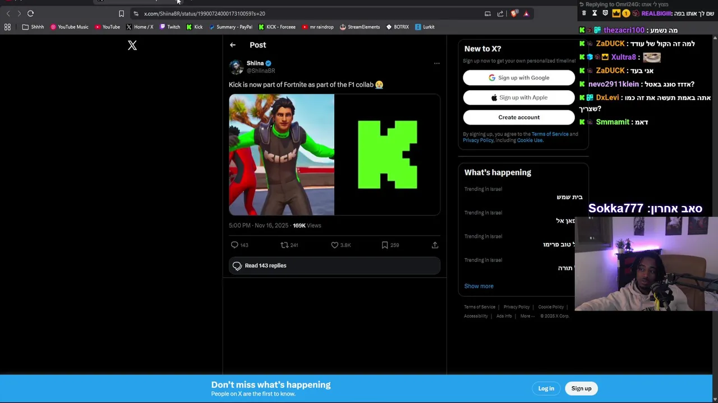Click thezacri100 username in chat
This screenshot has width=718, height=403.
tap(624, 30)
